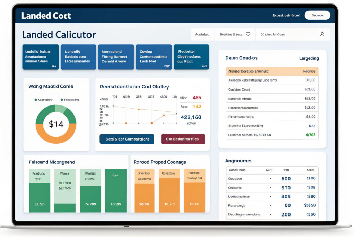355x237 pixels.
Task: Click the Landed Coct header logo
Action: (46, 16)
